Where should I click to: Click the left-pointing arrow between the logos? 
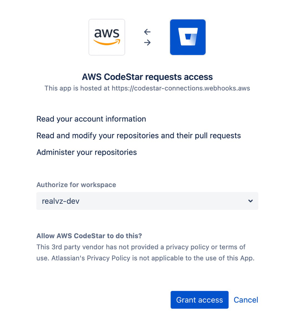coord(147,32)
